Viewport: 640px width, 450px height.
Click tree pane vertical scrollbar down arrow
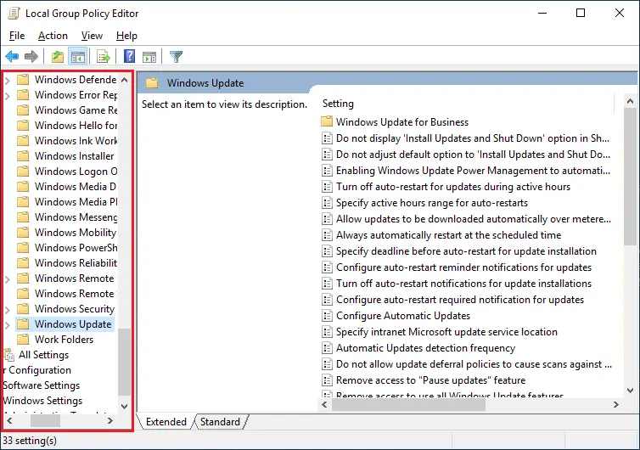point(125,407)
